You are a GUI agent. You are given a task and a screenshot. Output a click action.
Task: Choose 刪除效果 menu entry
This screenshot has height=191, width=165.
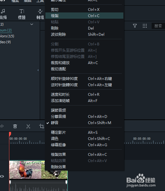pyautogui.click(x=84, y=167)
